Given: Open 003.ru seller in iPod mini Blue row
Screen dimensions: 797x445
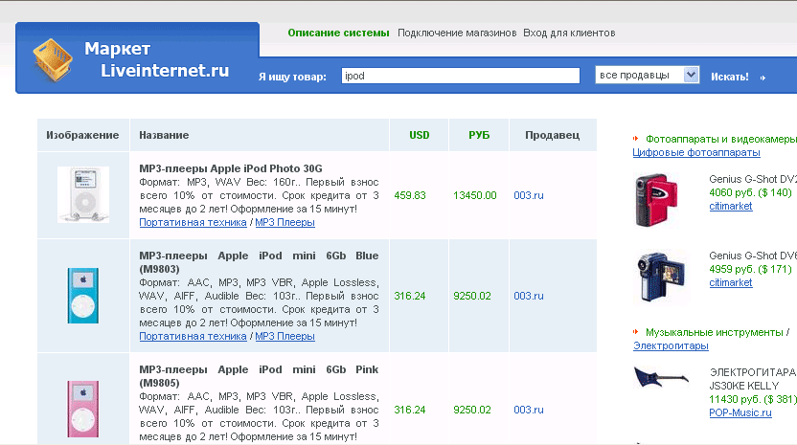Looking at the screenshot, I should pyautogui.click(x=529, y=296).
